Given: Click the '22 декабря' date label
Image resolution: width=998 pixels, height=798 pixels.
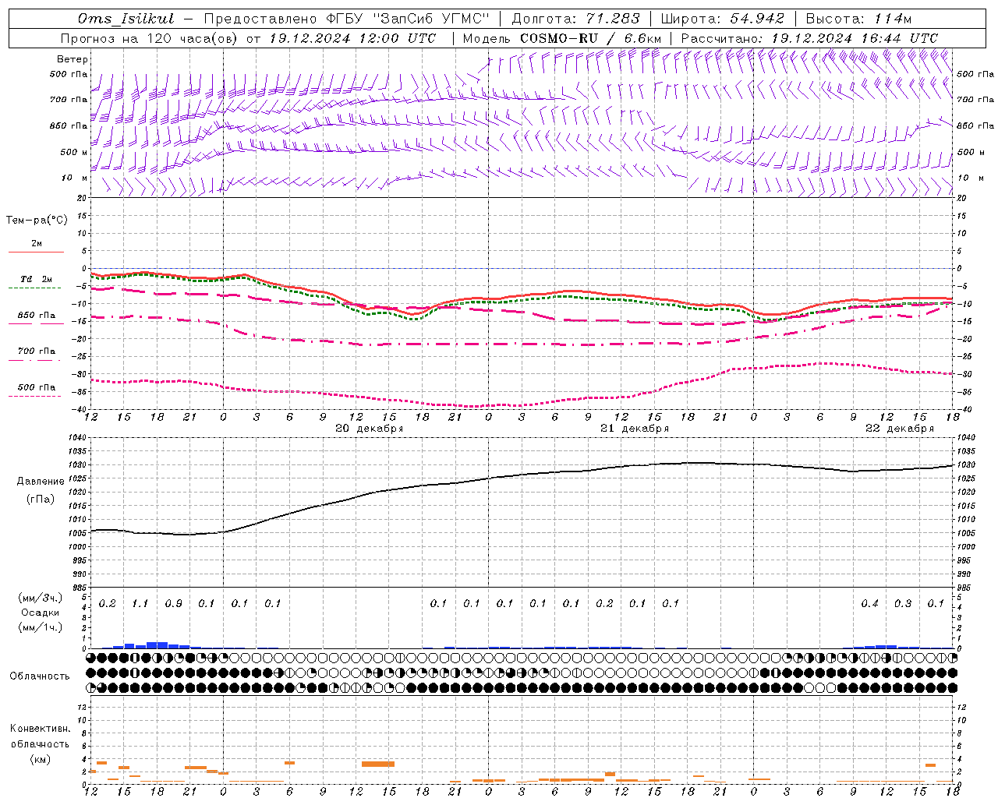Looking at the screenshot, I should coord(900,429).
